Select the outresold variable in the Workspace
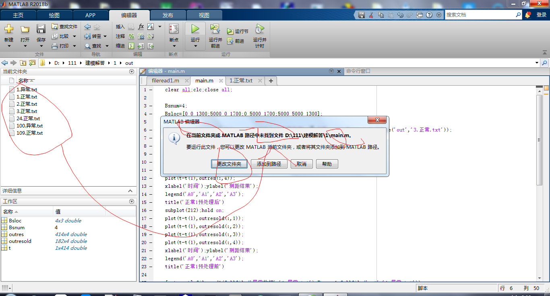 coord(20,241)
